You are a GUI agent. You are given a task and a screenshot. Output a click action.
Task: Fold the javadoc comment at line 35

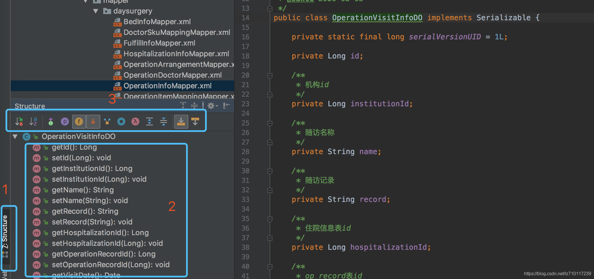coord(270,219)
